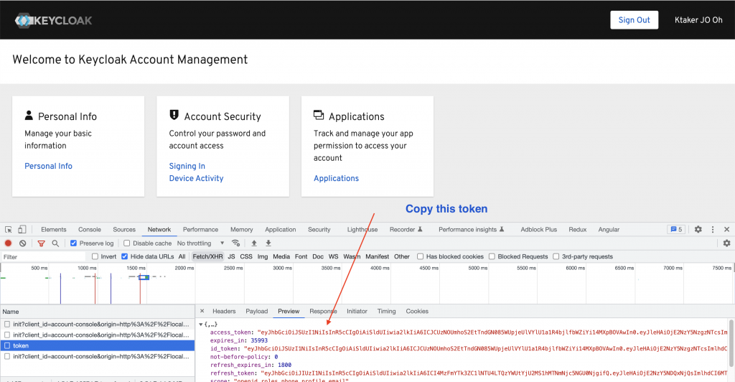Open network conditions wifi icon
The image size is (735, 382).
(x=235, y=243)
